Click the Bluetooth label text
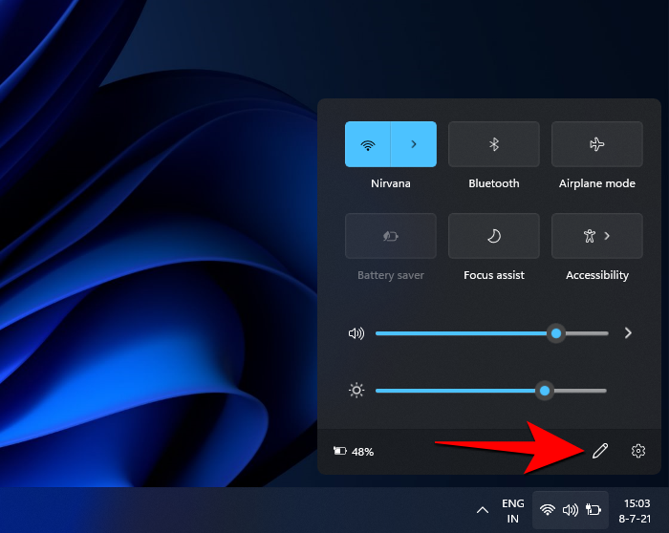Image resolution: width=669 pixels, height=533 pixels. pyautogui.click(x=494, y=183)
